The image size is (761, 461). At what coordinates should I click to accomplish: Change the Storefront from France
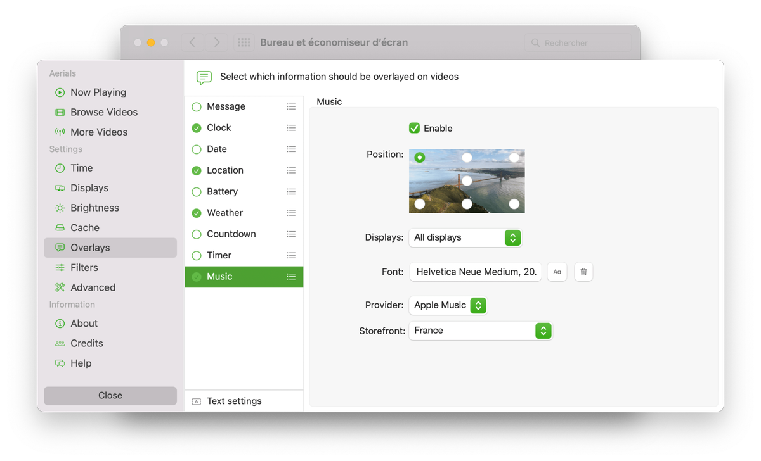(x=481, y=331)
